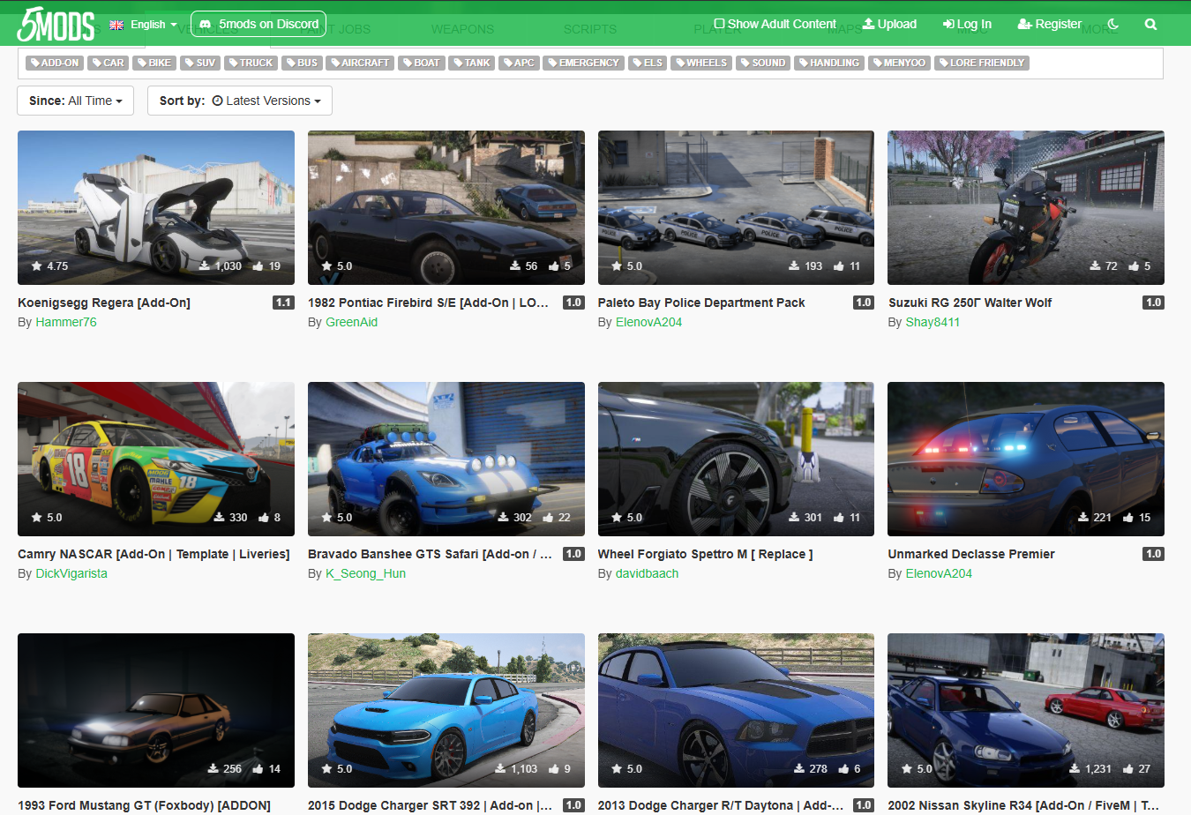Screen dimensions: 1191x815
Task: Open the 2013 Dodge Charger Daytona thumbnail
Action: pyautogui.click(x=736, y=710)
